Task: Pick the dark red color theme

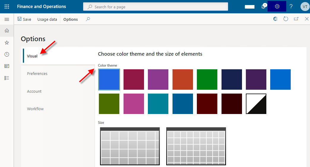Action: point(207,104)
